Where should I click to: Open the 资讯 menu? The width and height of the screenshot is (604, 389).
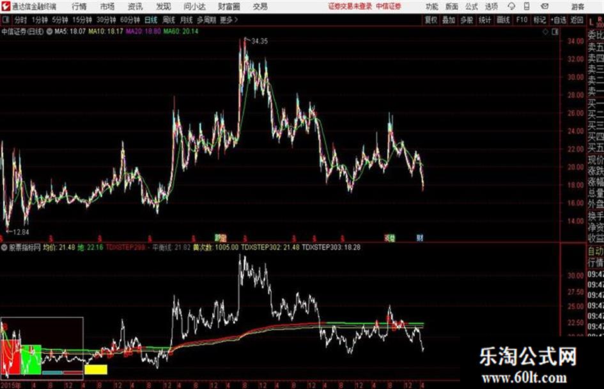[x=135, y=6]
